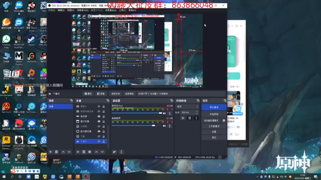Toggle visibility of the 游戏源 source
The width and height of the screenshot is (321, 180).
click(x=99, y=116)
